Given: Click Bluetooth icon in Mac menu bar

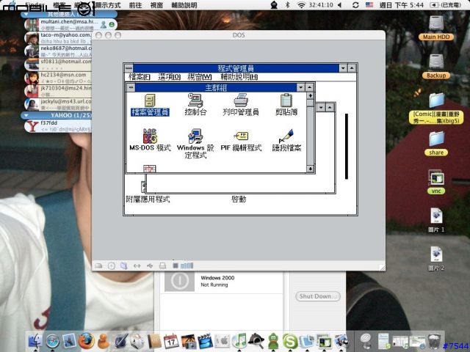Looking at the screenshot, I should [x=287, y=5].
